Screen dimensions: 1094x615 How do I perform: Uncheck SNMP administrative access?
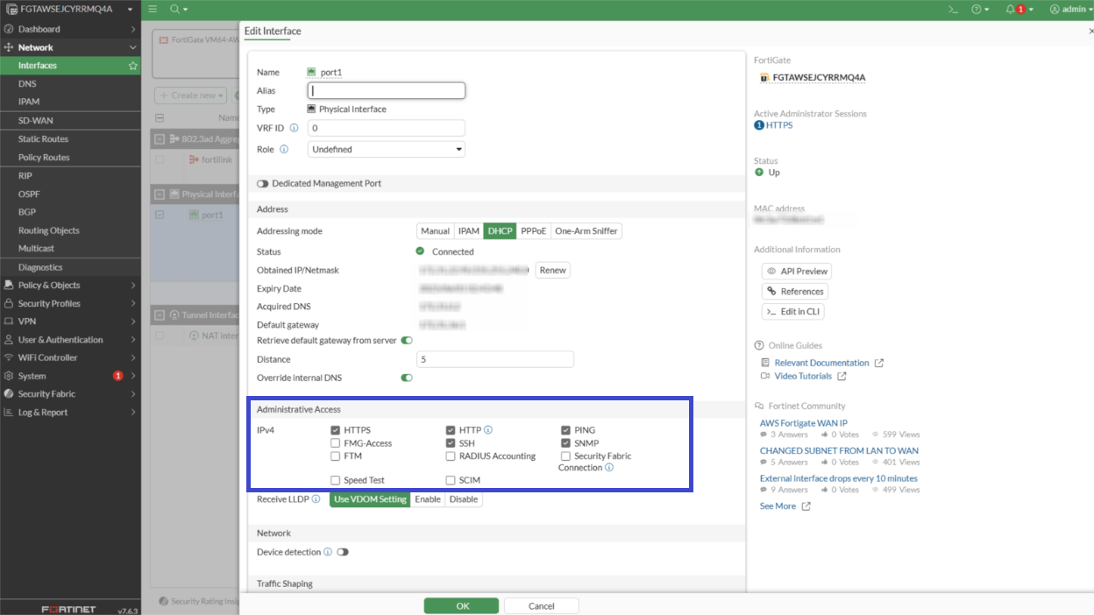coord(566,443)
